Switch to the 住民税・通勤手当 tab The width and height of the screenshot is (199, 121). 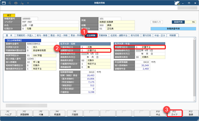119,35
